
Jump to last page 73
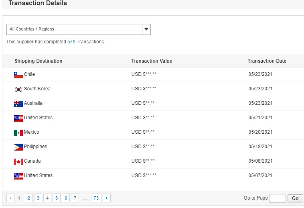96,198
